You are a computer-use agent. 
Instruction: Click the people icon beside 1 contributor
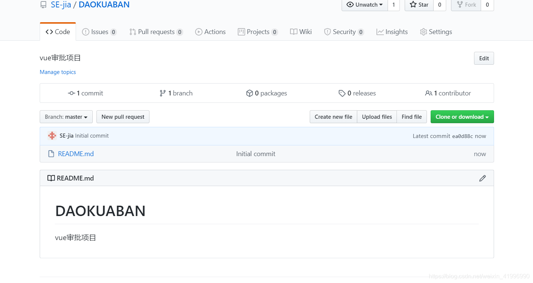[x=429, y=93]
